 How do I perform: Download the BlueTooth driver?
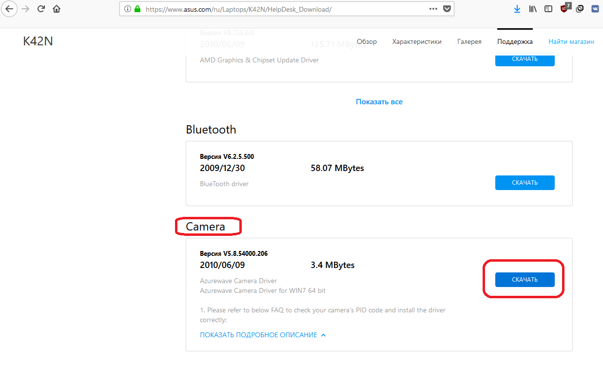[x=525, y=183]
